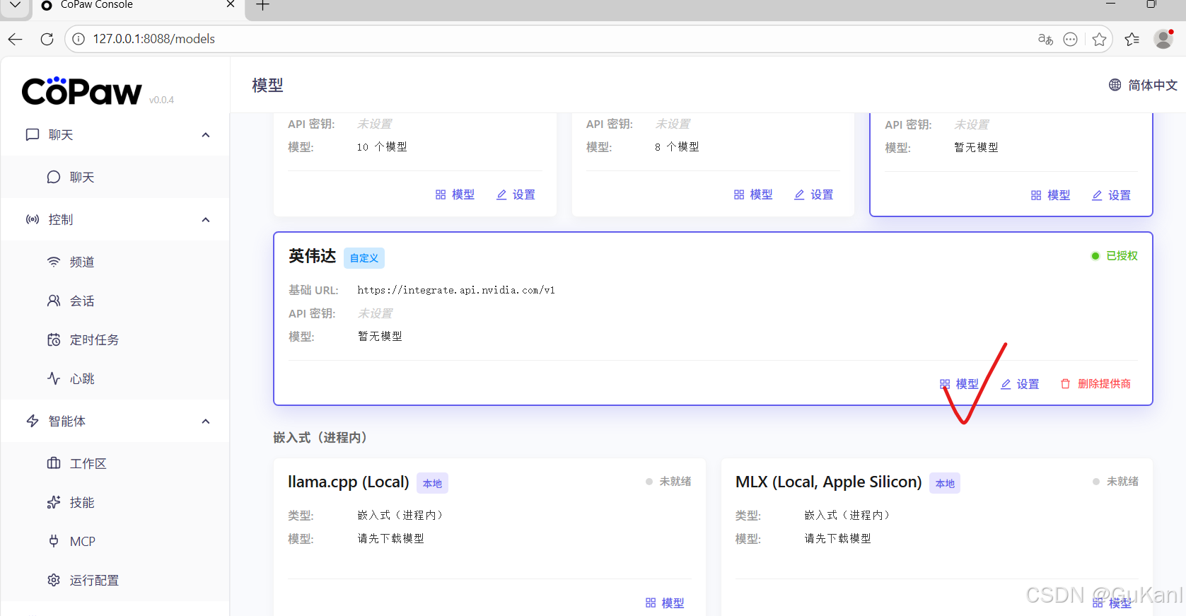Open 设置 for the provider with 8 个模型
Viewport: 1186px width, 616px height.
[813, 194]
